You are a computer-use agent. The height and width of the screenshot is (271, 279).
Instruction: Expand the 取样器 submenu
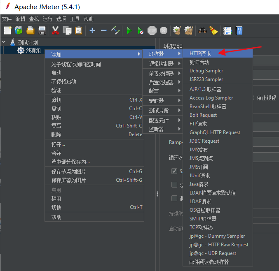(x=163, y=54)
